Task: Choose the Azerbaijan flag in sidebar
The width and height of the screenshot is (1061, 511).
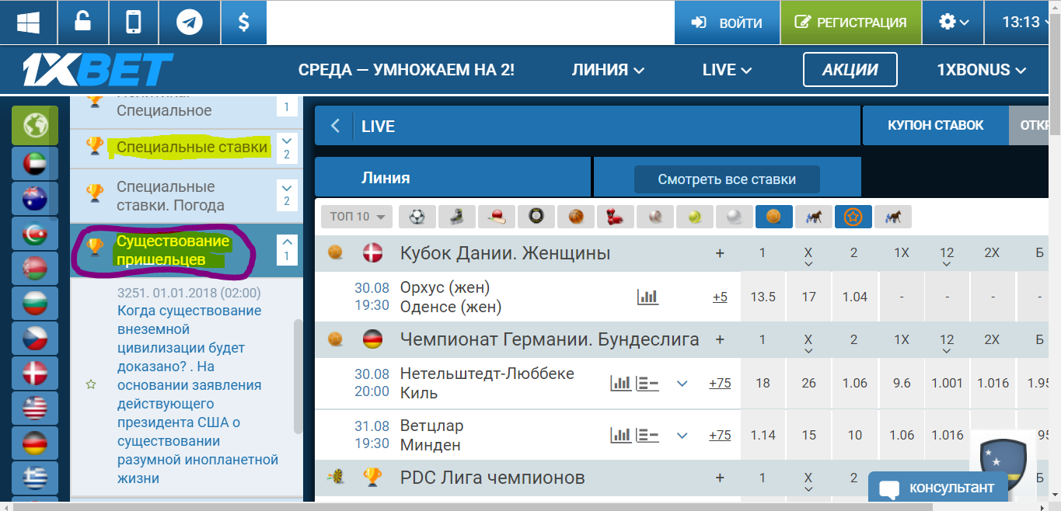Action: click(x=35, y=234)
